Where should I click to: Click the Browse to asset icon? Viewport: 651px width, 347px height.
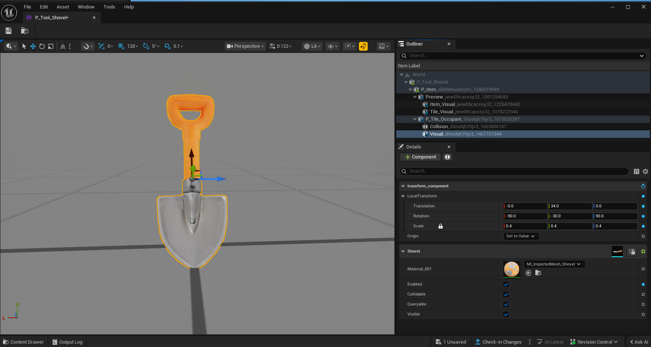[x=24, y=31]
